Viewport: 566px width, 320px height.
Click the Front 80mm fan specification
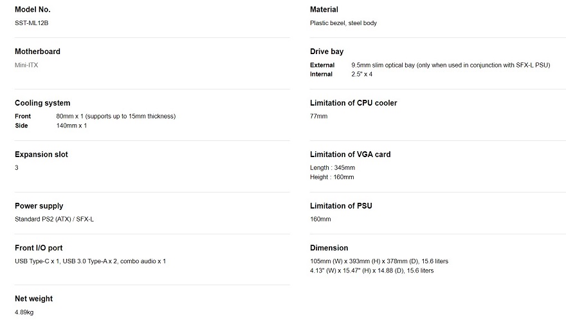116,117
